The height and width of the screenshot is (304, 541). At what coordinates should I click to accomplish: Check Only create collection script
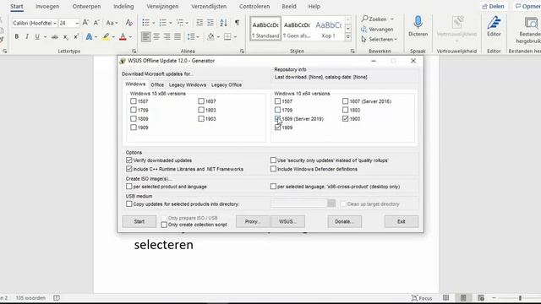pos(164,225)
